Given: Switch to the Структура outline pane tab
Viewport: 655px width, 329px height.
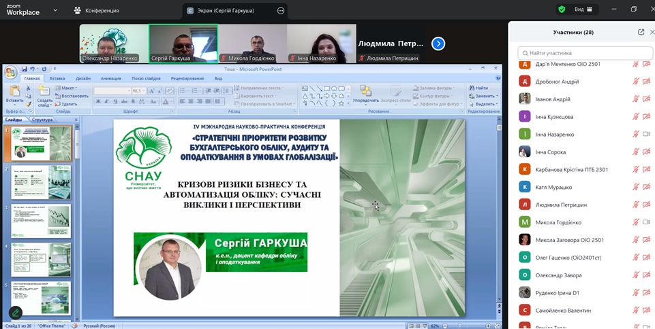Looking at the screenshot, I should 42,120.
